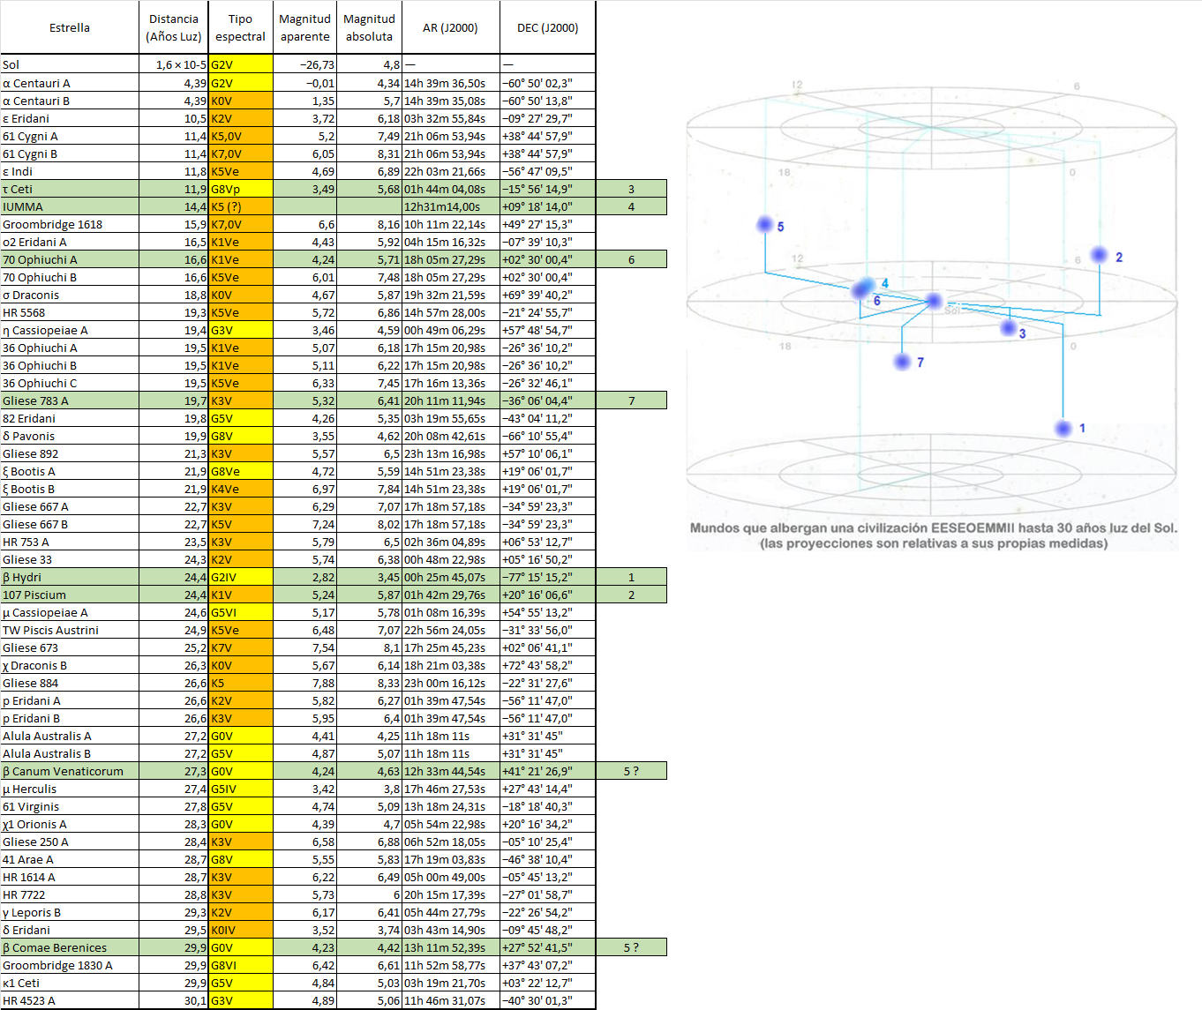Select the DEC (J2000) column header
1202x1010 pixels.
coord(547,28)
